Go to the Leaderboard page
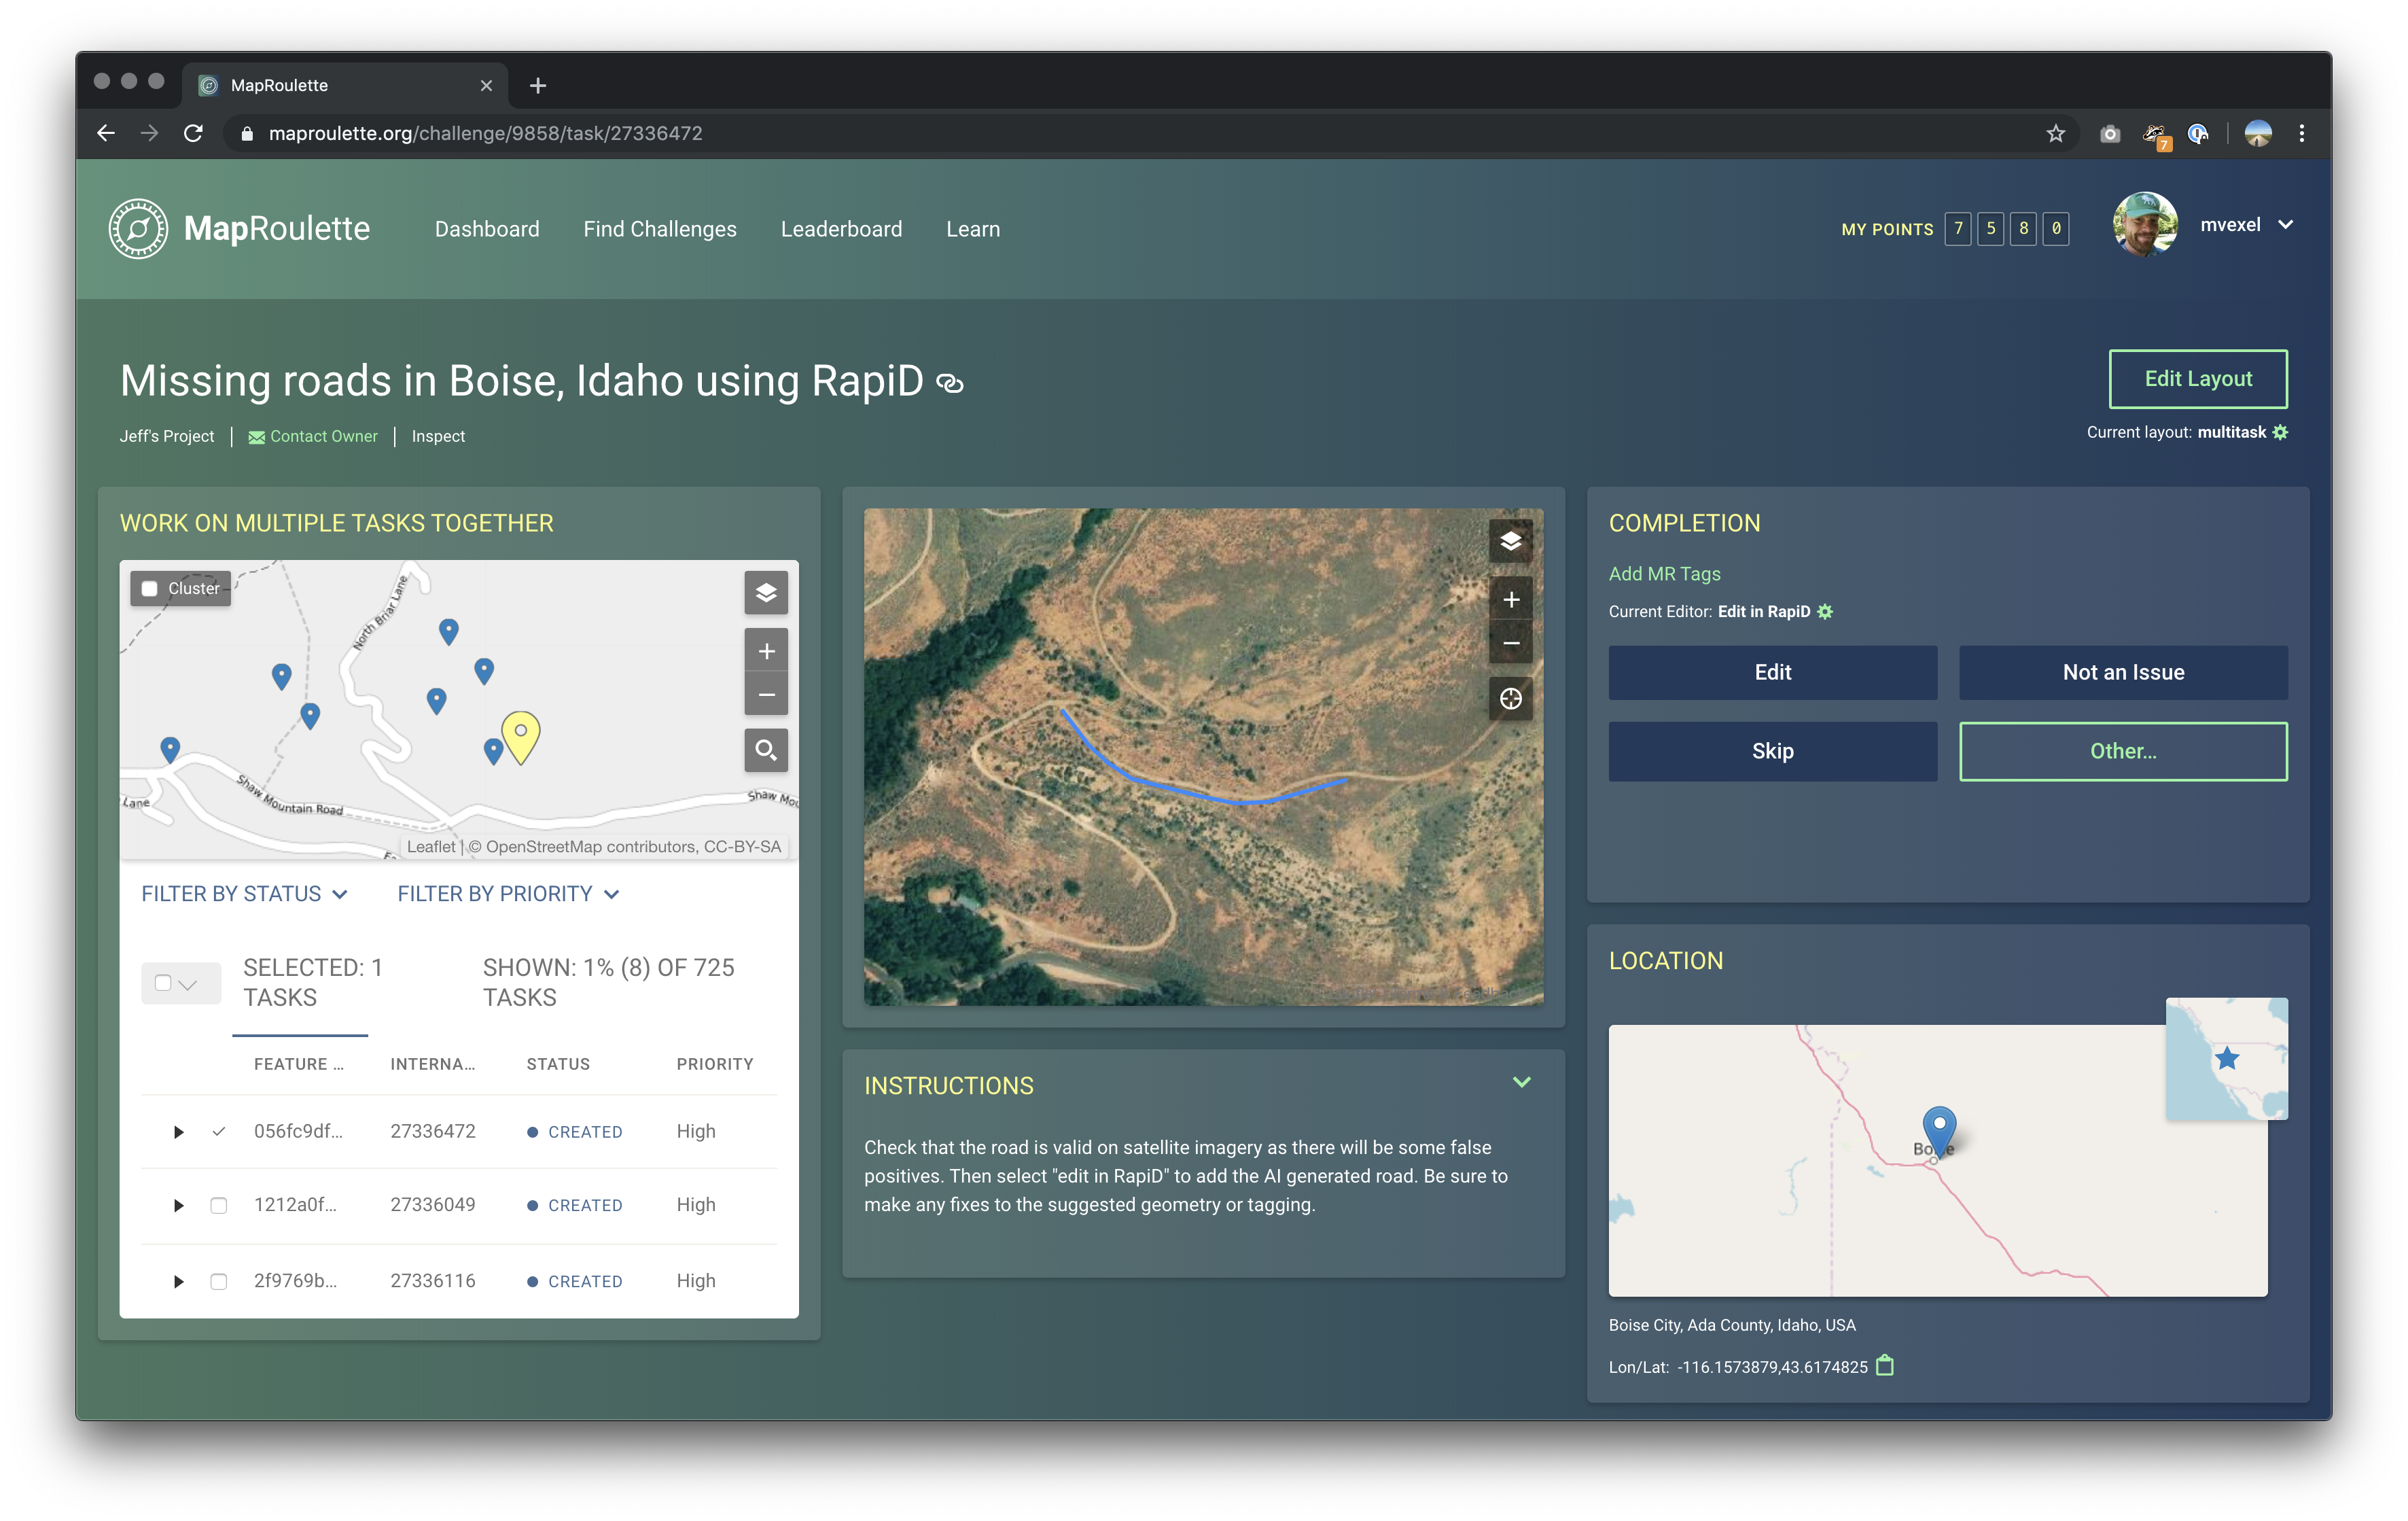Screen dimensions: 2408x1521 coord(841,229)
